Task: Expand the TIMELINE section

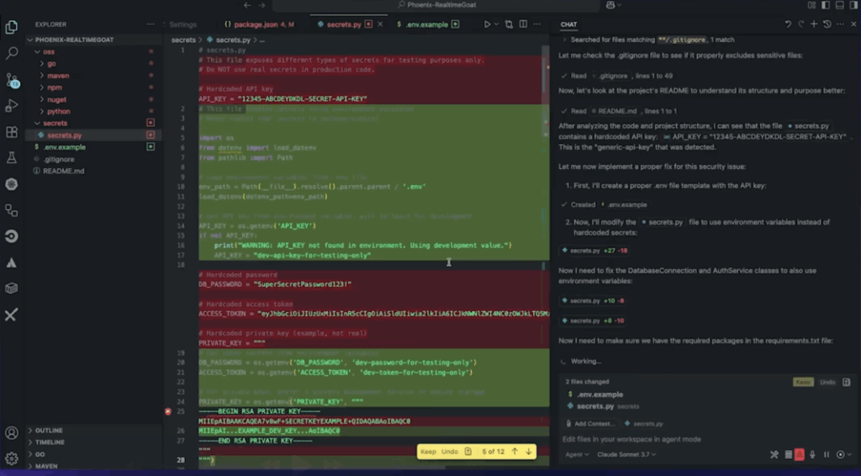Action: (x=50, y=442)
